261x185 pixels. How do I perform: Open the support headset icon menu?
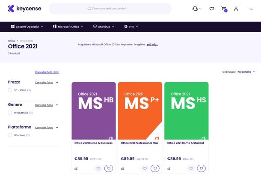click(195, 9)
